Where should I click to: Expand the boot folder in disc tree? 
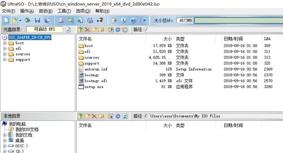tap(5, 43)
